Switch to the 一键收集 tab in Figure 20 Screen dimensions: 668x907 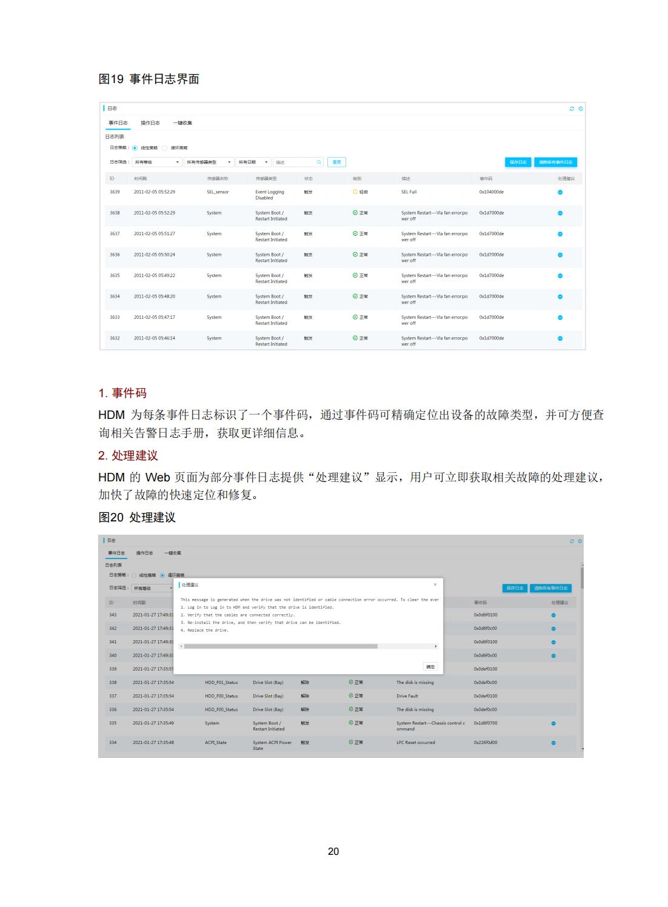click(173, 553)
